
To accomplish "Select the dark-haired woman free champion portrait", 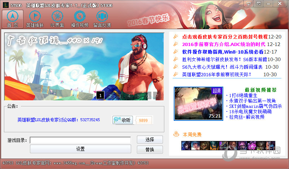I will coord(186,146).
